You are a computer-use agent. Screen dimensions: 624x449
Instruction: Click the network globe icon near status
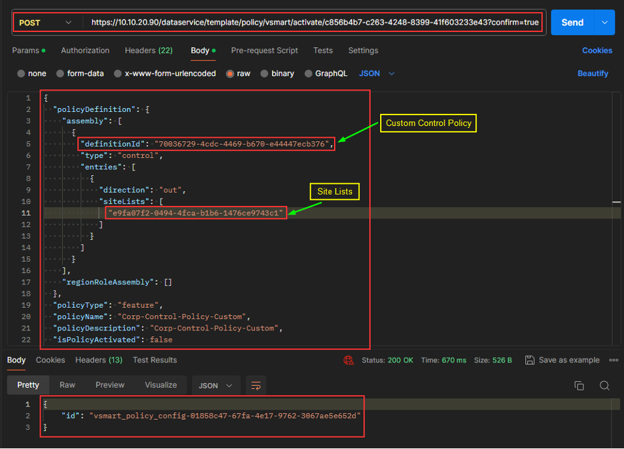tap(349, 360)
